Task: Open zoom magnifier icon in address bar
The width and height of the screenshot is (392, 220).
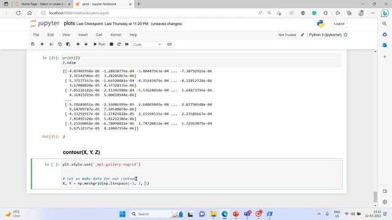Action: 269,13
